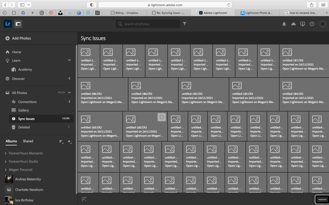Click the cloud sync status icon
This screenshot has height=205, width=329.
293,24
